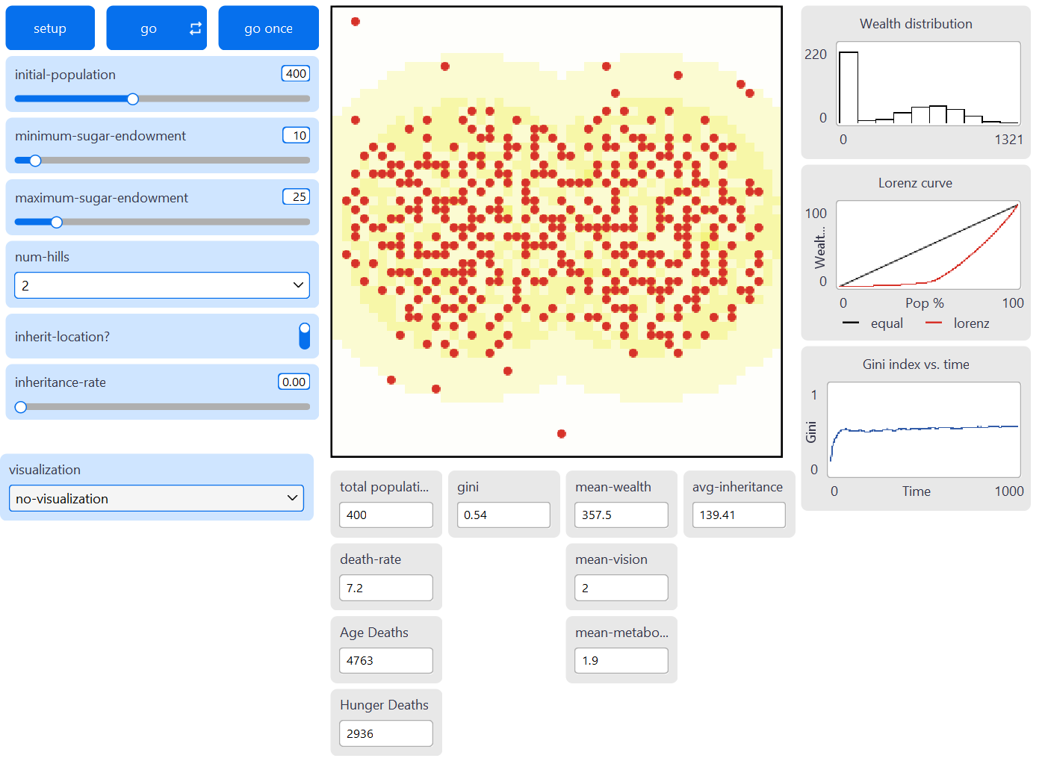Edit the inheritance-rate value 0.00

tap(294, 382)
